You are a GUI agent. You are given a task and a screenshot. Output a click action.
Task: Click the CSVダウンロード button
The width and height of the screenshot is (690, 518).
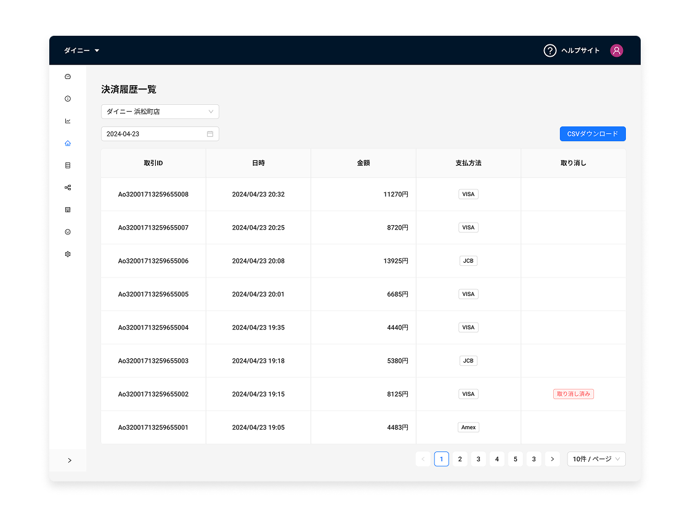pos(593,134)
